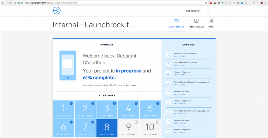Image resolution: width=268 pixels, height=138 pixels.
Task: Open the Dashboard gauge icon
Action: click(x=176, y=21)
